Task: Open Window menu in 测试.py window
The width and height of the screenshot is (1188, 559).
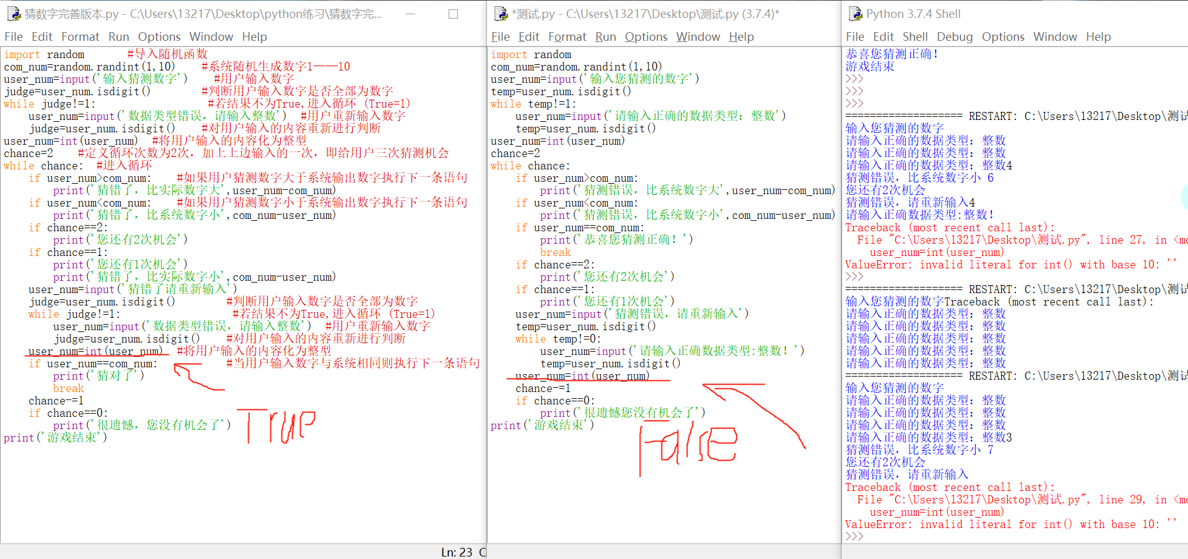Action: (698, 37)
